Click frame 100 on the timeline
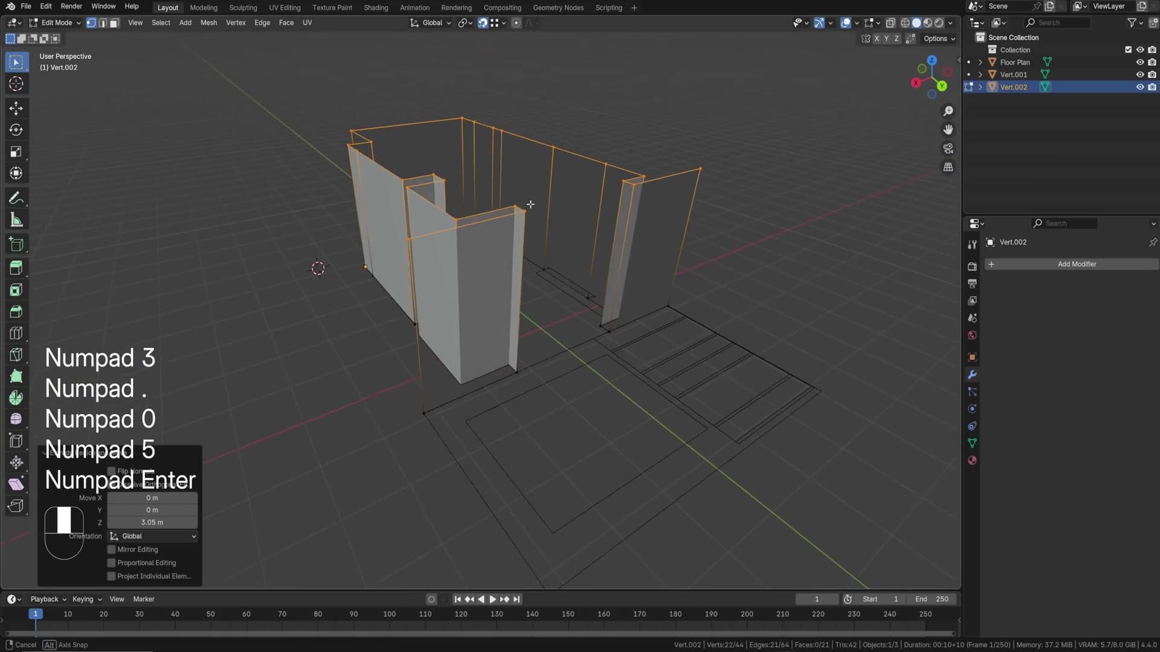Image resolution: width=1160 pixels, height=652 pixels. point(389,614)
